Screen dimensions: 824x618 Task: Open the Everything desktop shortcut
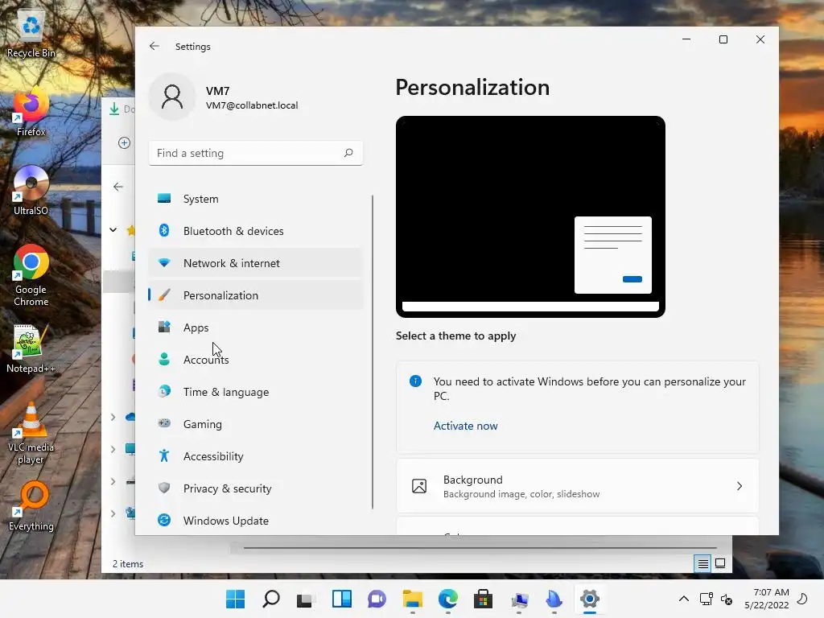pos(31,507)
